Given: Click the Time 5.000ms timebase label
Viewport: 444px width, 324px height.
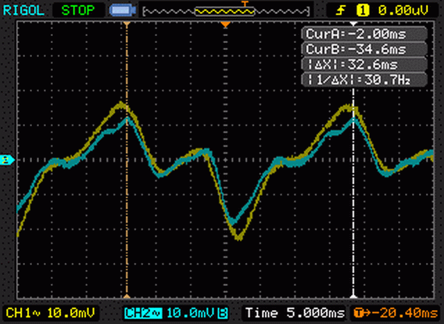Looking at the screenshot, I should 295,313.
